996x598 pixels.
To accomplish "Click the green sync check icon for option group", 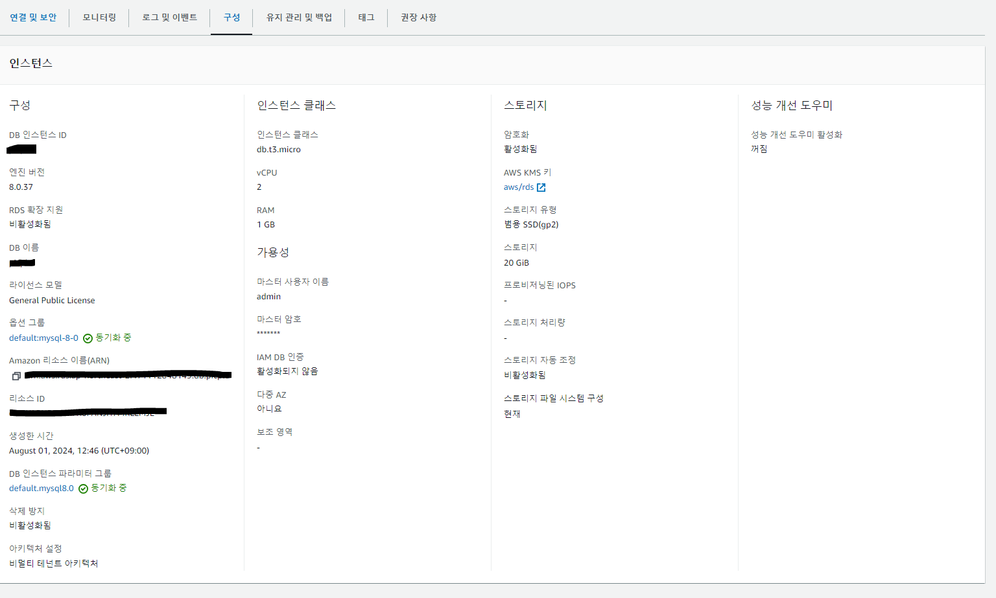I will coord(88,338).
